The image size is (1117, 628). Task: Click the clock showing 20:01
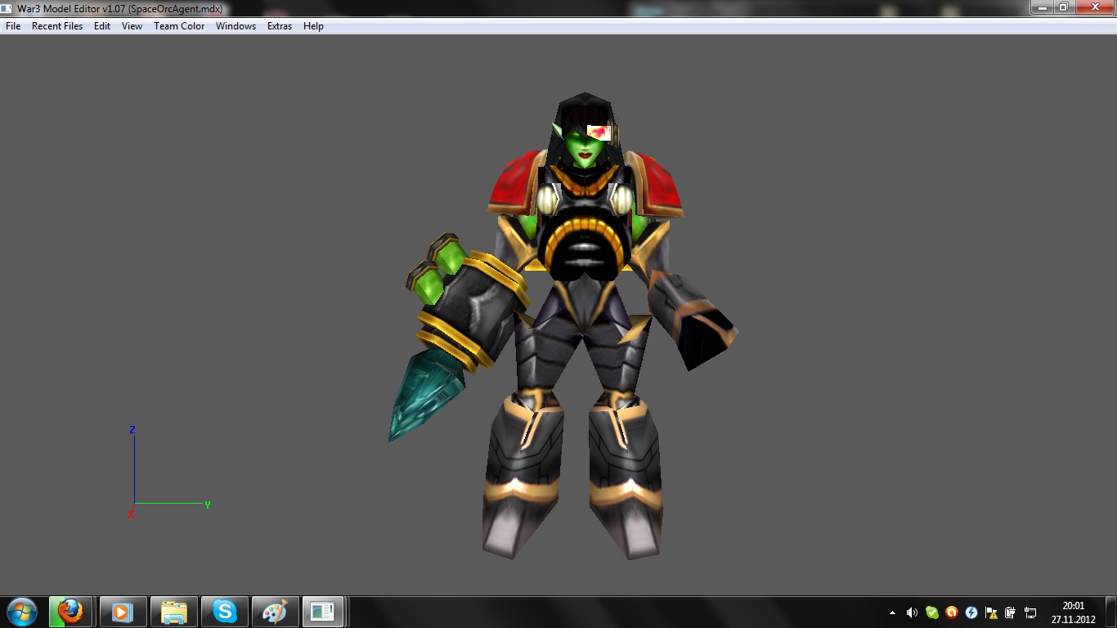tap(1073, 612)
